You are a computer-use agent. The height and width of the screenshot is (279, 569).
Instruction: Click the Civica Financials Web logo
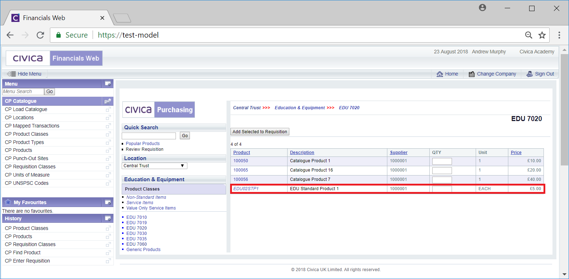click(x=54, y=58)
